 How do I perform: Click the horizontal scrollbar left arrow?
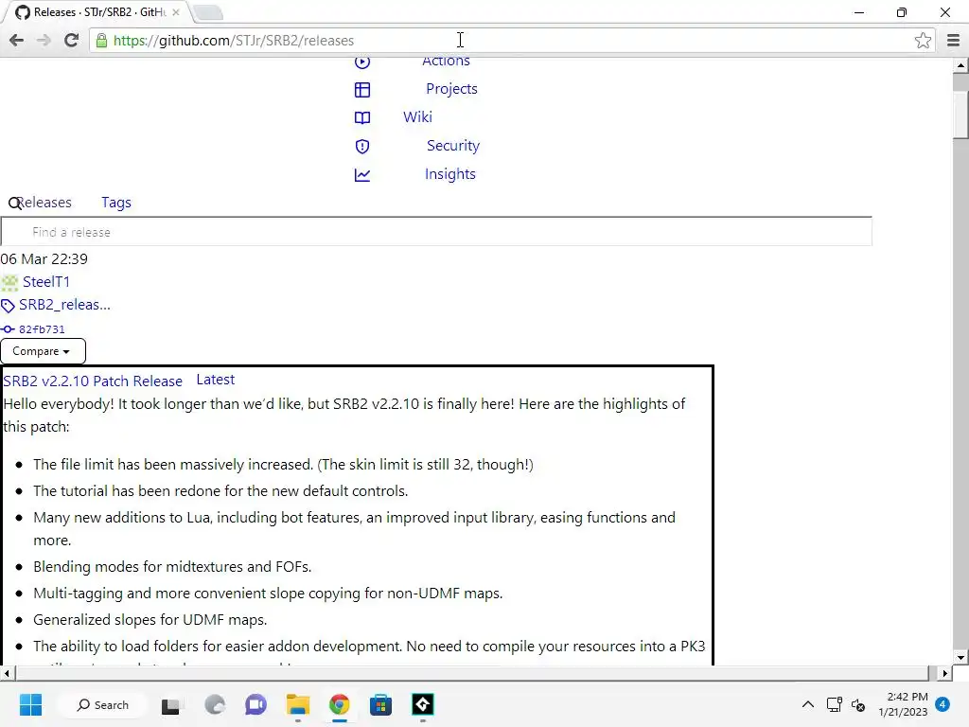click(7, 673)
